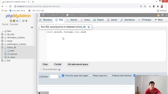This screenshot has width=168, height=94.
Task: Open navigation panel settings gear icon
Action: click(x=23, y=21)
